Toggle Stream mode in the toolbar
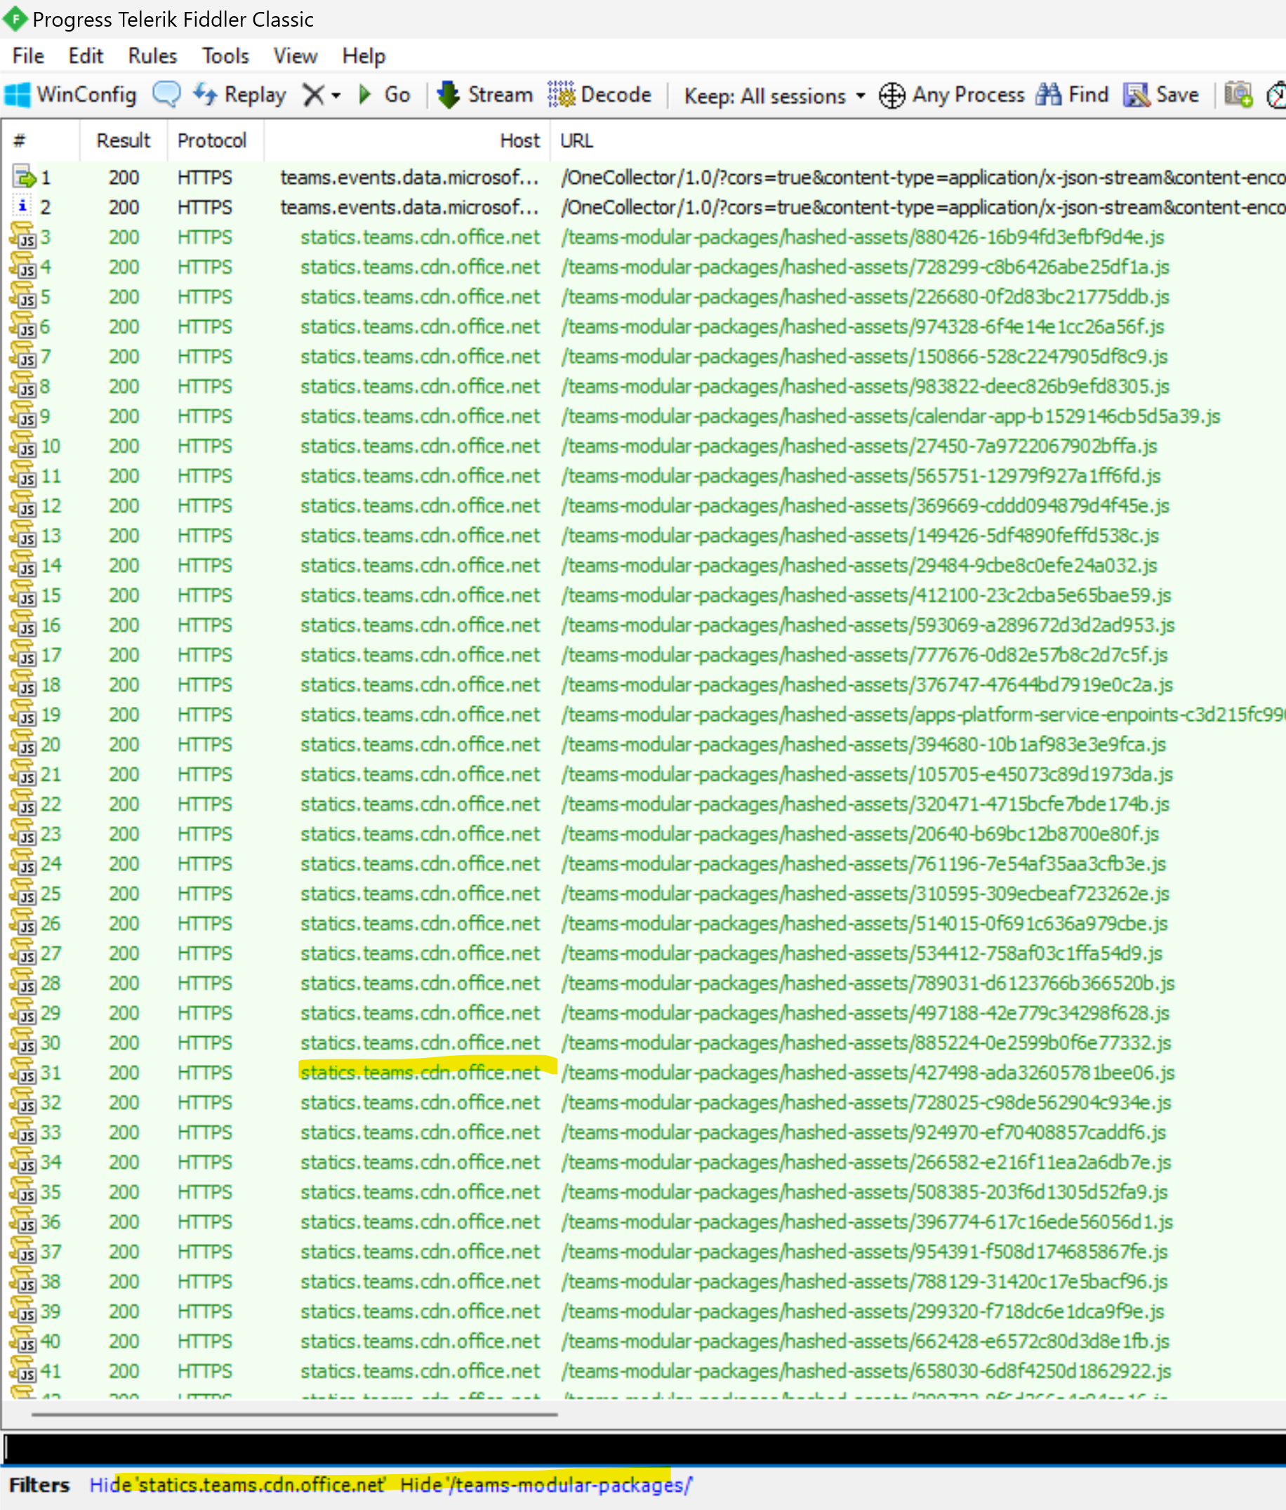The image size is (1286, 1510). click(484, 95)
